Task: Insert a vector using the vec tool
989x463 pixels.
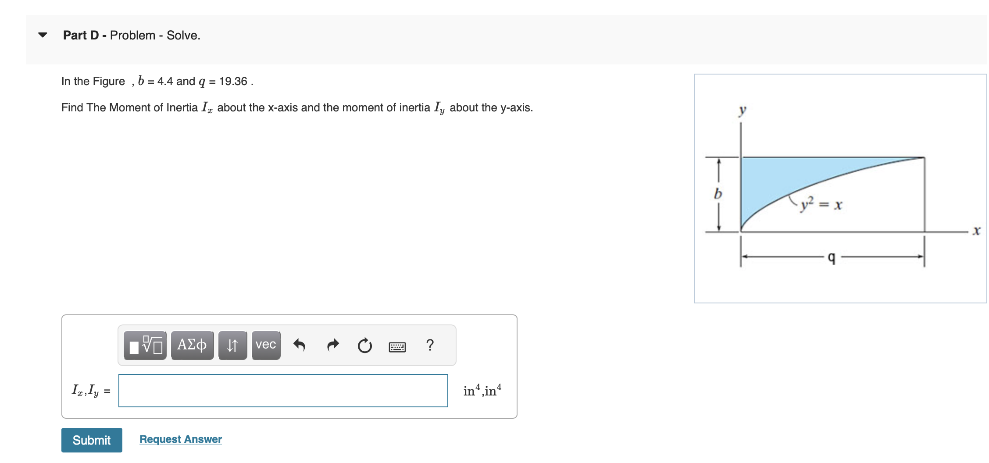Action: pyautogui.click(x=265, y=345)
